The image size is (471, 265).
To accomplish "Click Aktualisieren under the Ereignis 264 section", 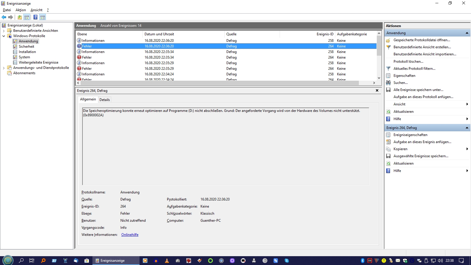I will click(x=403, y=163).
